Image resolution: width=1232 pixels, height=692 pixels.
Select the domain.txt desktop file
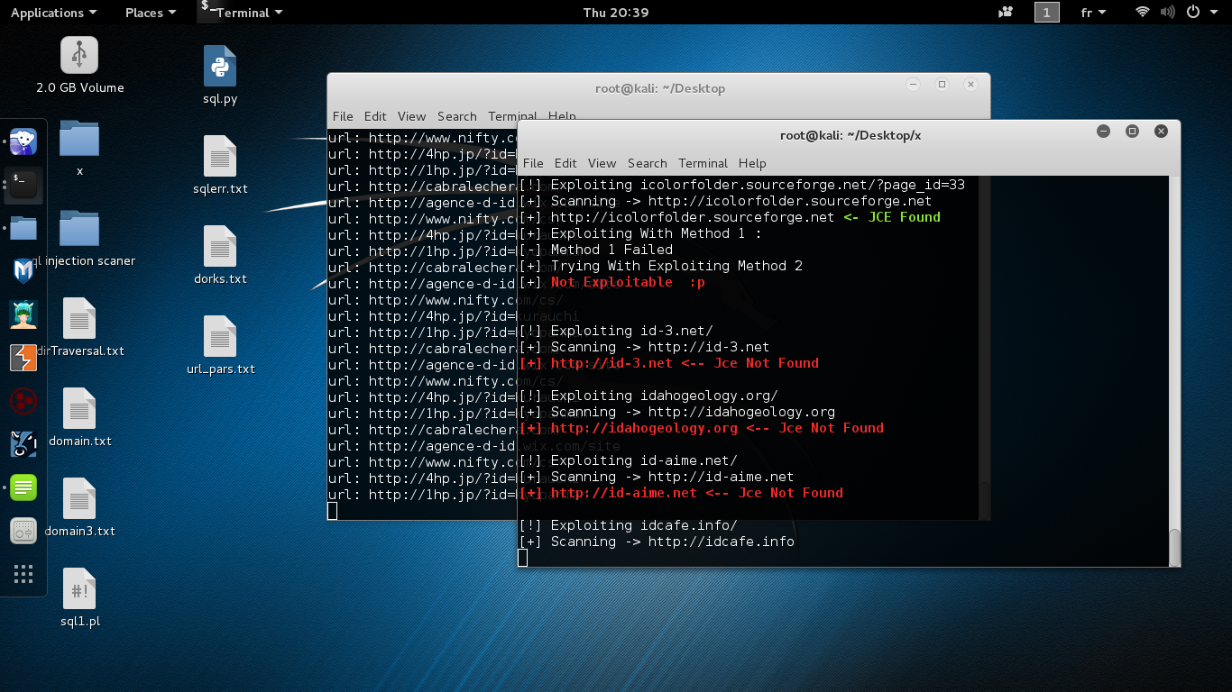pyautogui.click(x=79, y=417)
